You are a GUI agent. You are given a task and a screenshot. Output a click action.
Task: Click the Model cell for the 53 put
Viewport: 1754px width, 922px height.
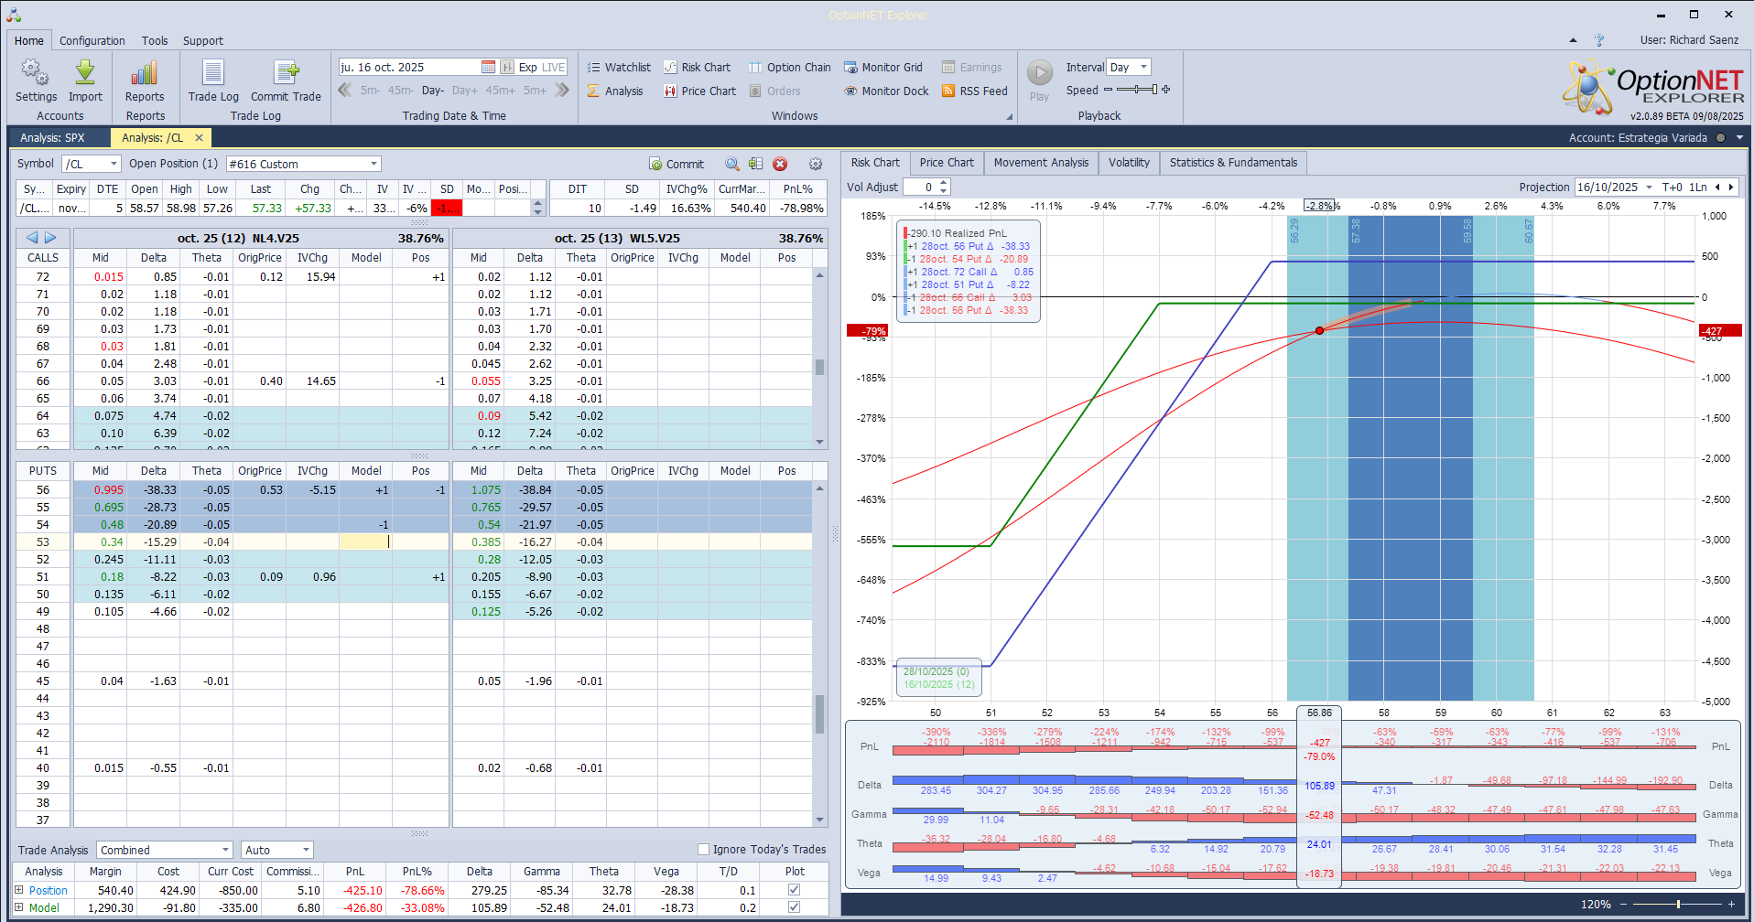coord(365,541)
